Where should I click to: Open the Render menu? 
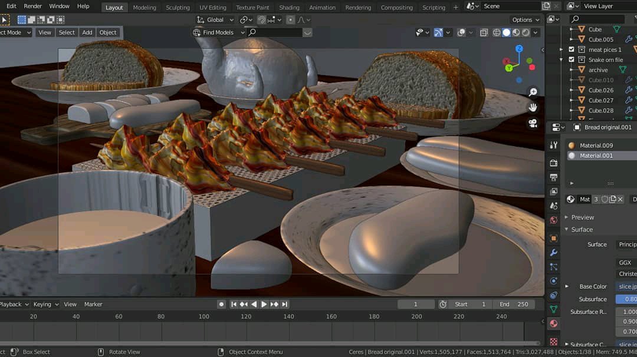point(33,6)
